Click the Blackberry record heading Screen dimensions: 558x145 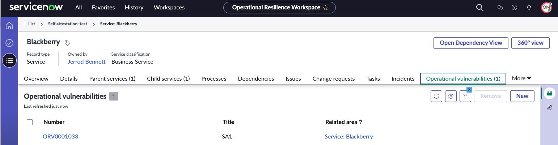tap(43, 42)
